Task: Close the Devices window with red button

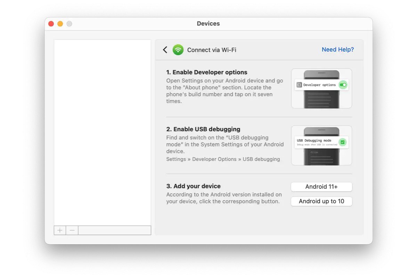Action: point(51,24)
